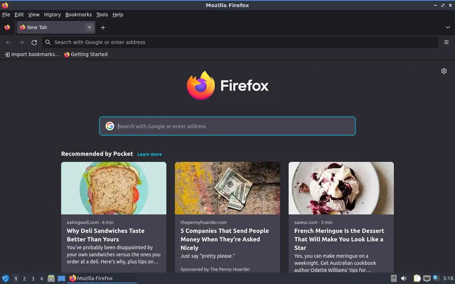Go forward one page
This screenshot has width=455, height=284.
point(21,42)
